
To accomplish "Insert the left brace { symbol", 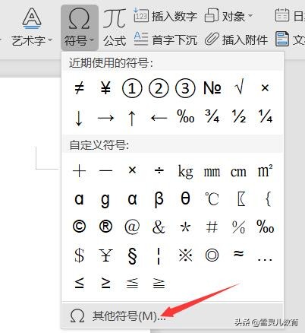I will tap(268, 199).
